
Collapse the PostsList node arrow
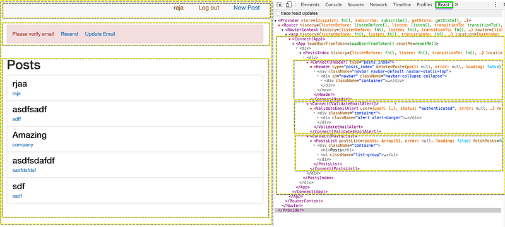pos(311,141)
